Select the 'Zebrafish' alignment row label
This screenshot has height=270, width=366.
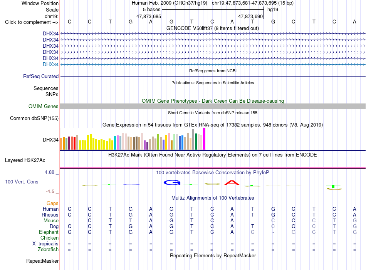click(48, 250)
